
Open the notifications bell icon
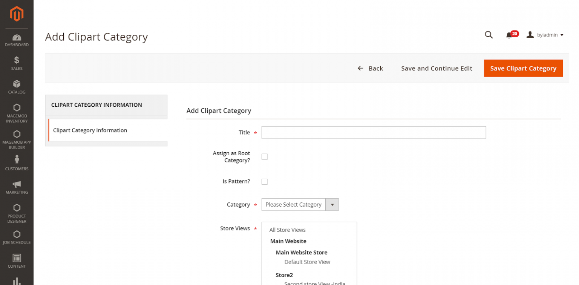pyautogui.click(x=509, y=35)
